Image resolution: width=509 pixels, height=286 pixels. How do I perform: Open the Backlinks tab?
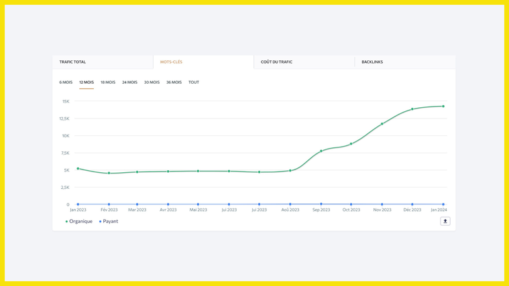(372, 62)
